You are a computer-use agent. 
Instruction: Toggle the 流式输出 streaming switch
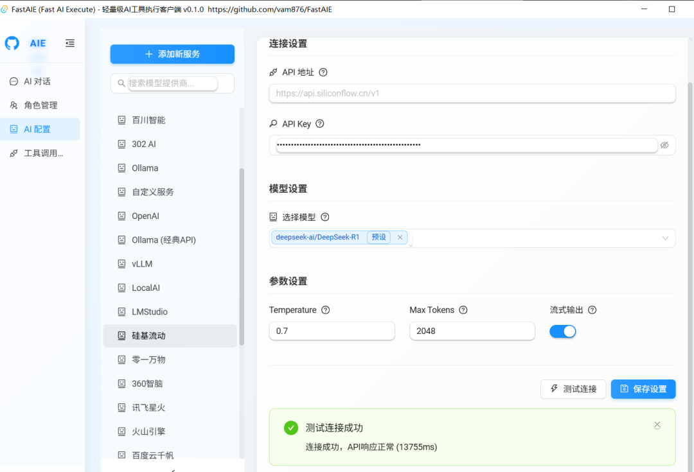pos(562,331)
